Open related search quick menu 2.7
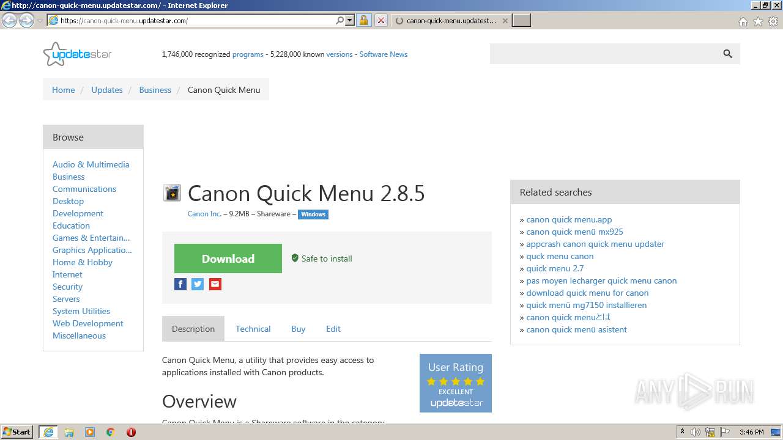The height and width of the screenshot is (440, 783). coord(555,268)
